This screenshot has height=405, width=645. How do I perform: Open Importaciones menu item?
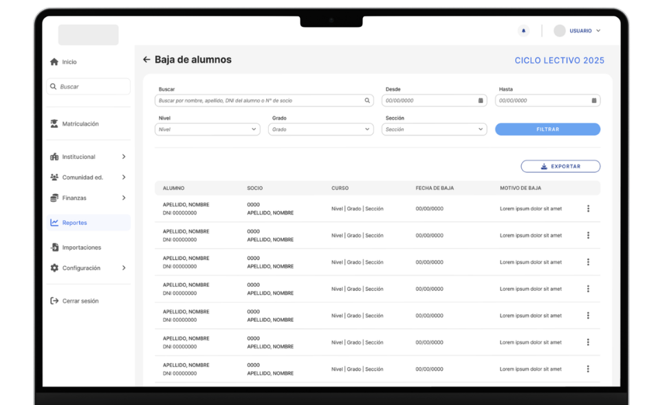click(x=81, y=248)
